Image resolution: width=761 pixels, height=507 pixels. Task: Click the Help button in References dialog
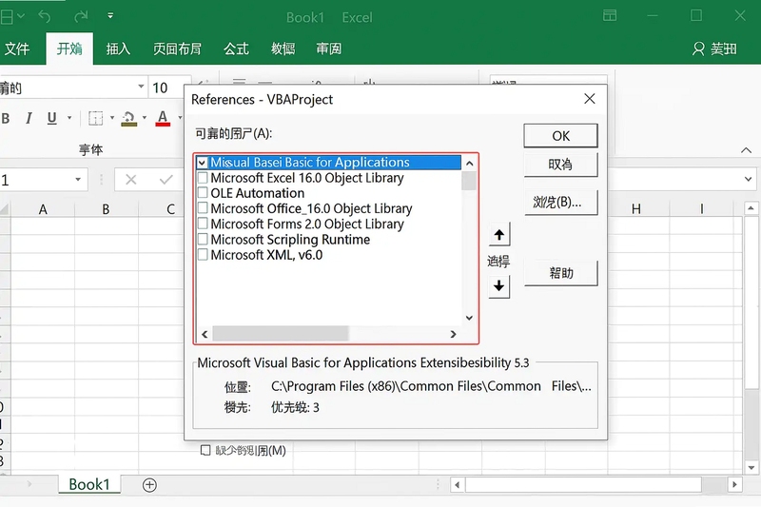[560, 273]
